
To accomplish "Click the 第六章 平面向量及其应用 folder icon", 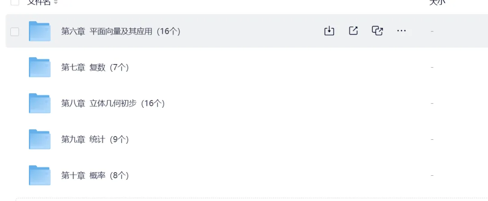I will [x=40, y=31].
